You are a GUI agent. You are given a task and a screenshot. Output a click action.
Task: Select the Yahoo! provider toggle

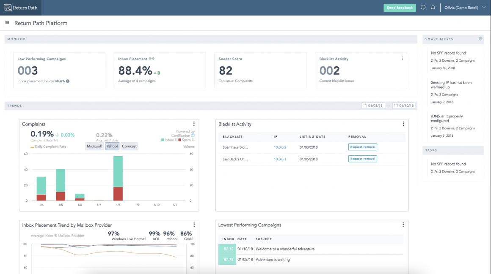[112, 146]
